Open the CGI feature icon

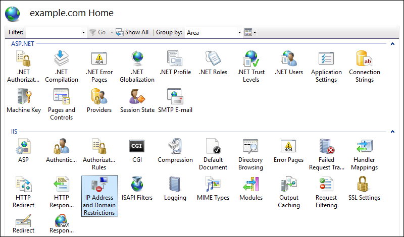tap(137, 150)
